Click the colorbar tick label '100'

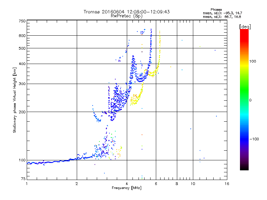(253, 61)
